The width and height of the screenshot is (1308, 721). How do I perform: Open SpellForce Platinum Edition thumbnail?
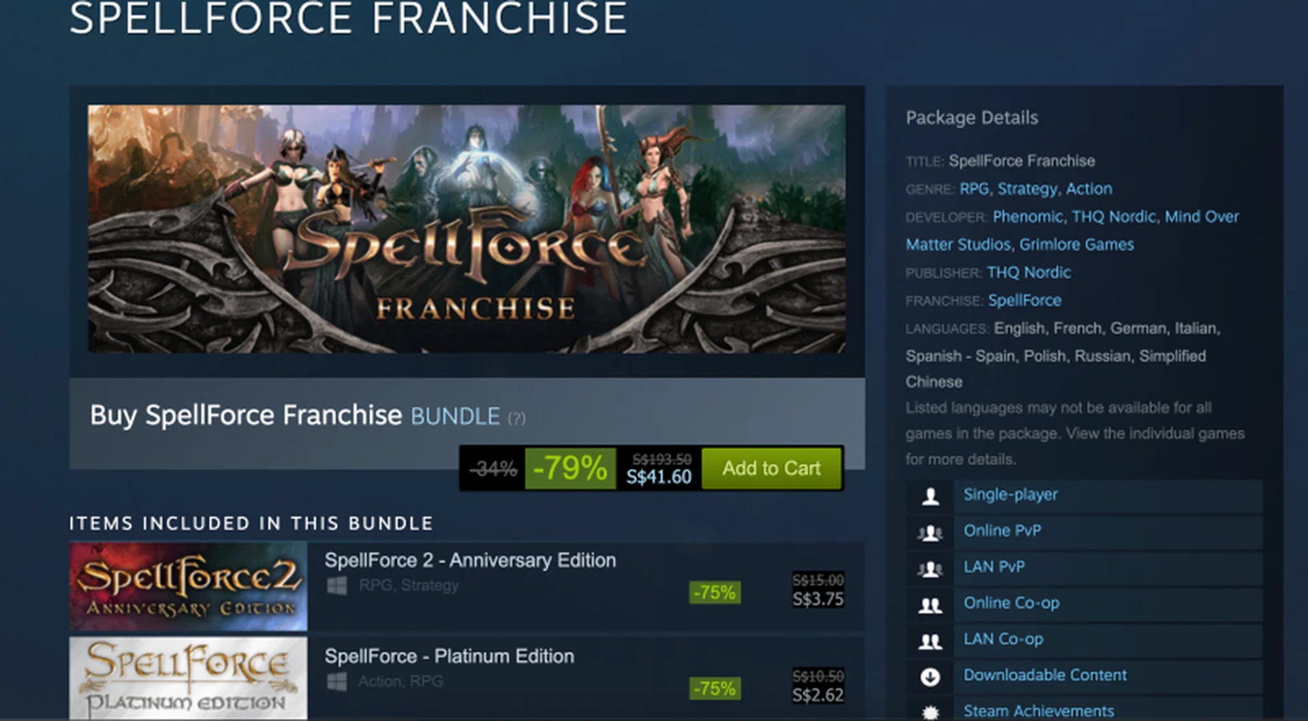[x=188, y=678]
